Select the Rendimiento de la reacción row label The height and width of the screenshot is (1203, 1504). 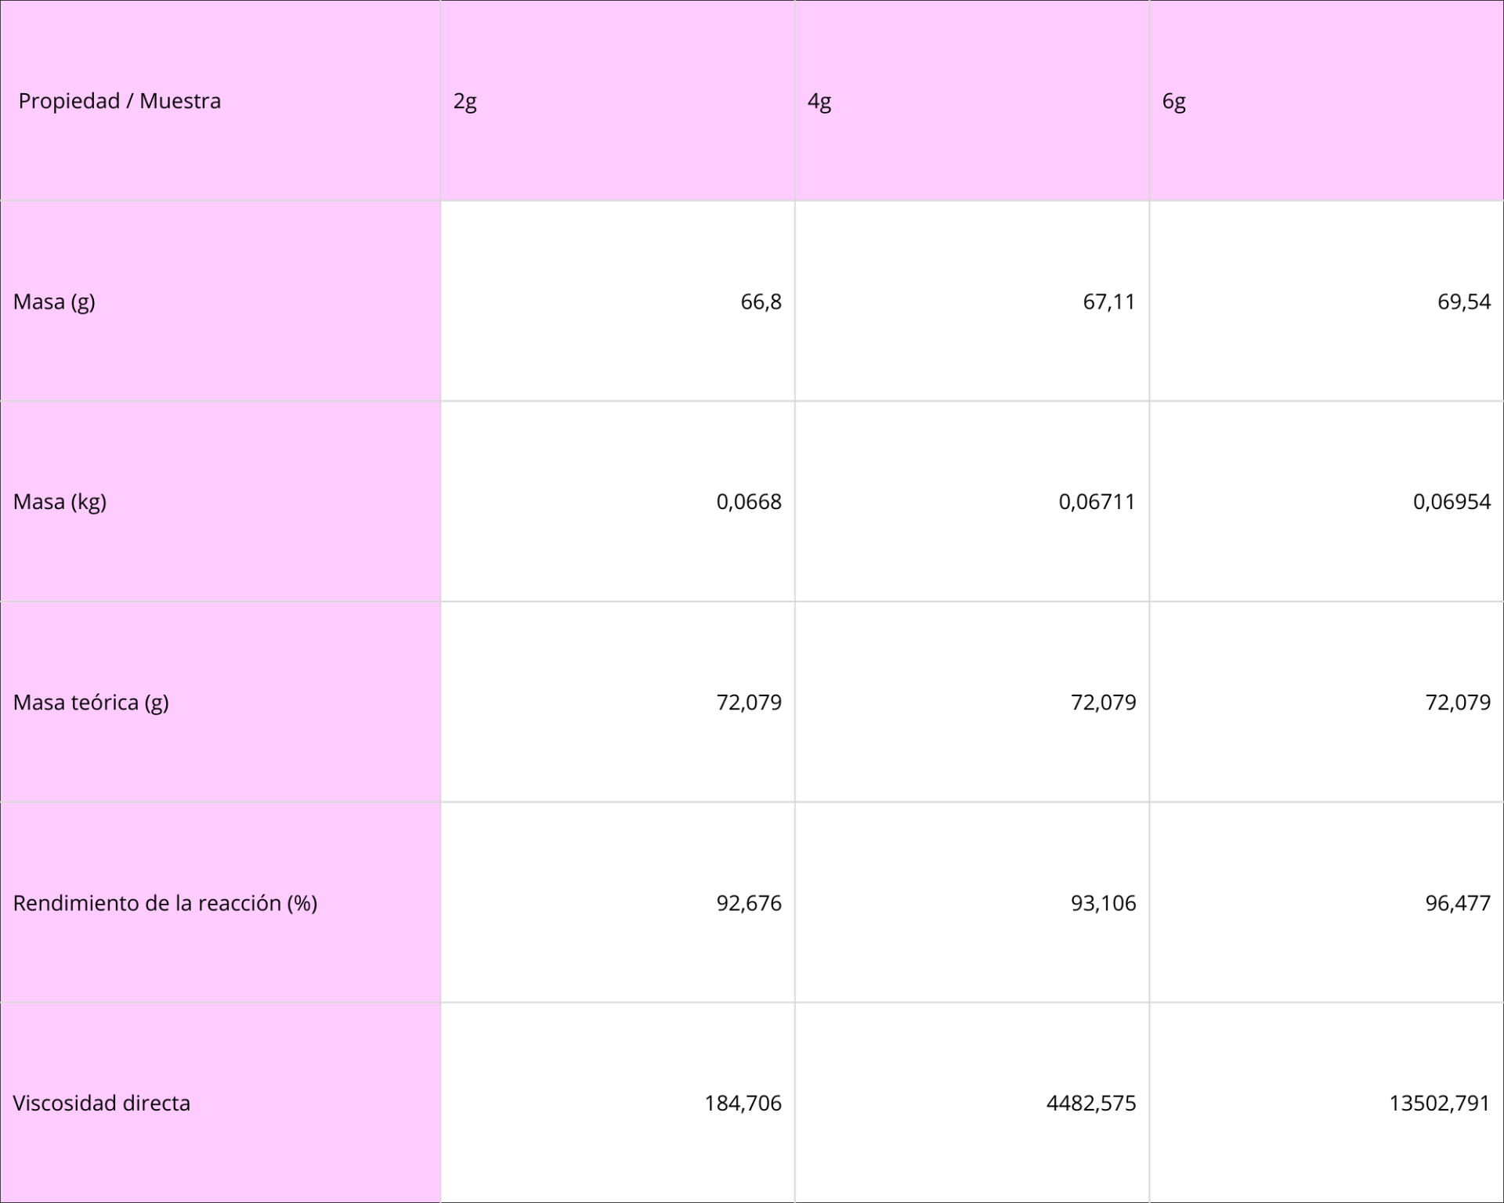tap(220, 903)
